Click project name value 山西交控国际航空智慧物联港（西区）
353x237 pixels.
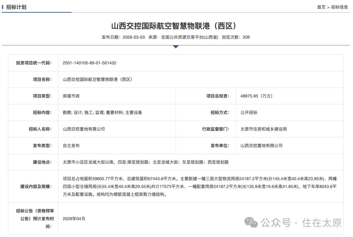pos(97,80)
